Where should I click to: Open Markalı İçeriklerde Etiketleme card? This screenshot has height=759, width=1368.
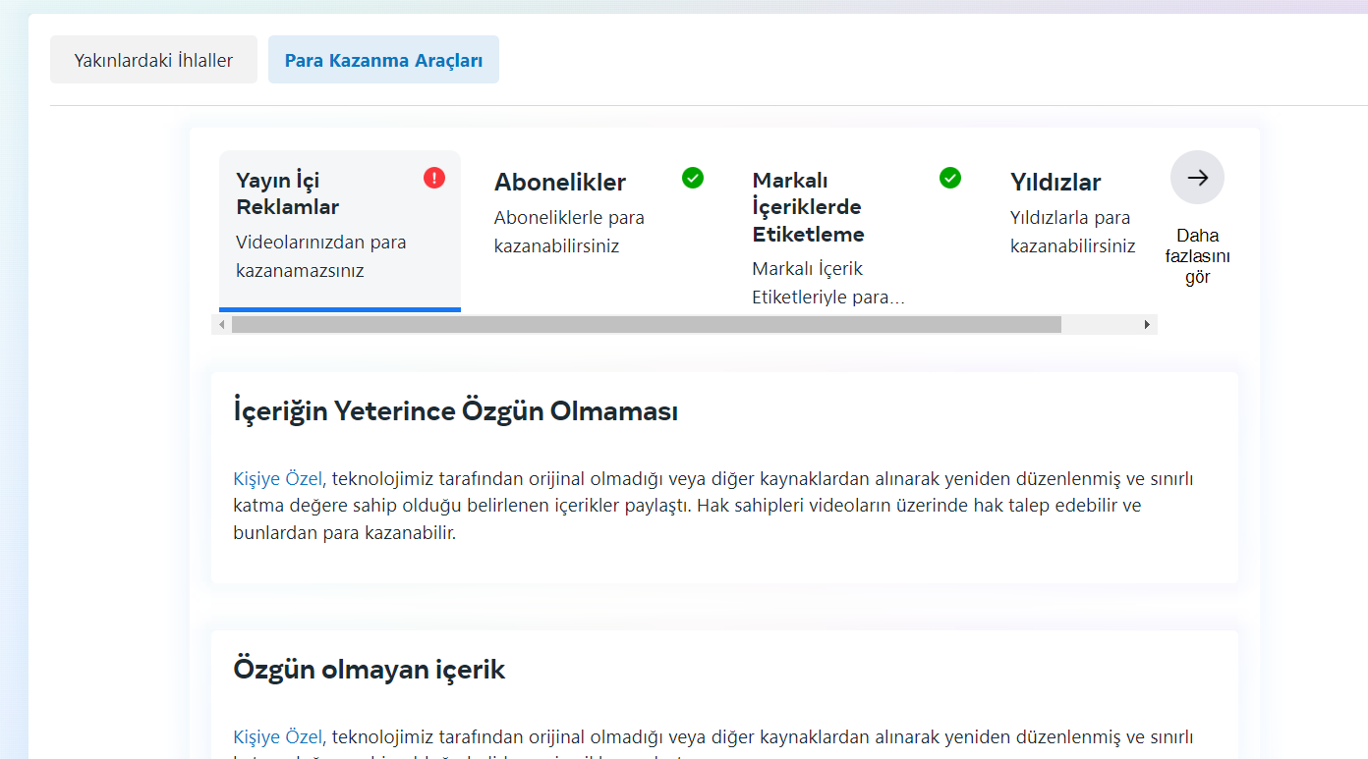[856, 231]
